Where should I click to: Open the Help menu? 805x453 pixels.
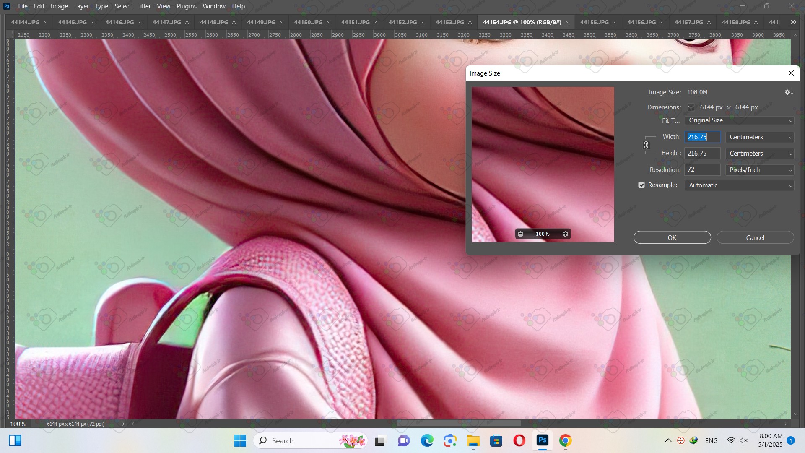coord(238,6)
